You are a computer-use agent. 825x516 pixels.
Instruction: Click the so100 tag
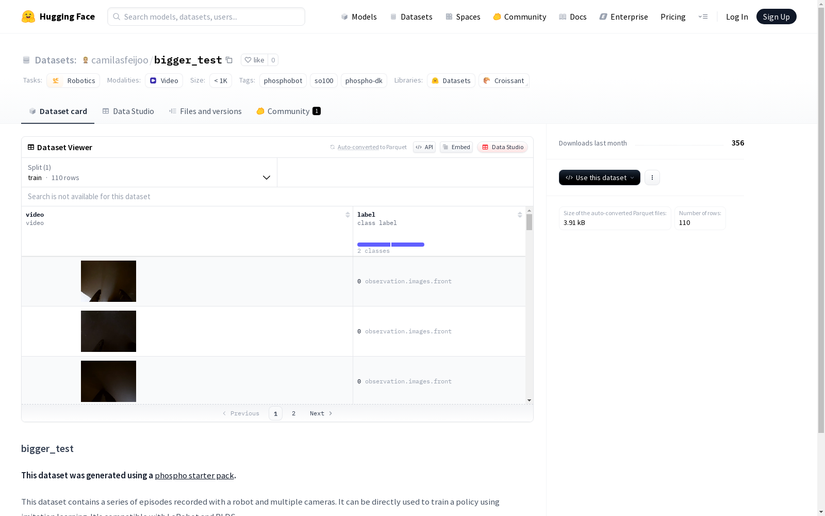point(324,80)
